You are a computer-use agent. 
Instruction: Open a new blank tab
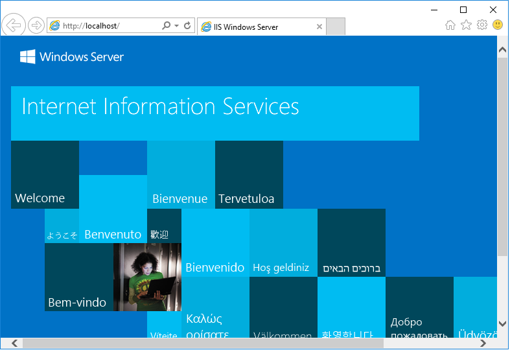[x=336, y=27]
